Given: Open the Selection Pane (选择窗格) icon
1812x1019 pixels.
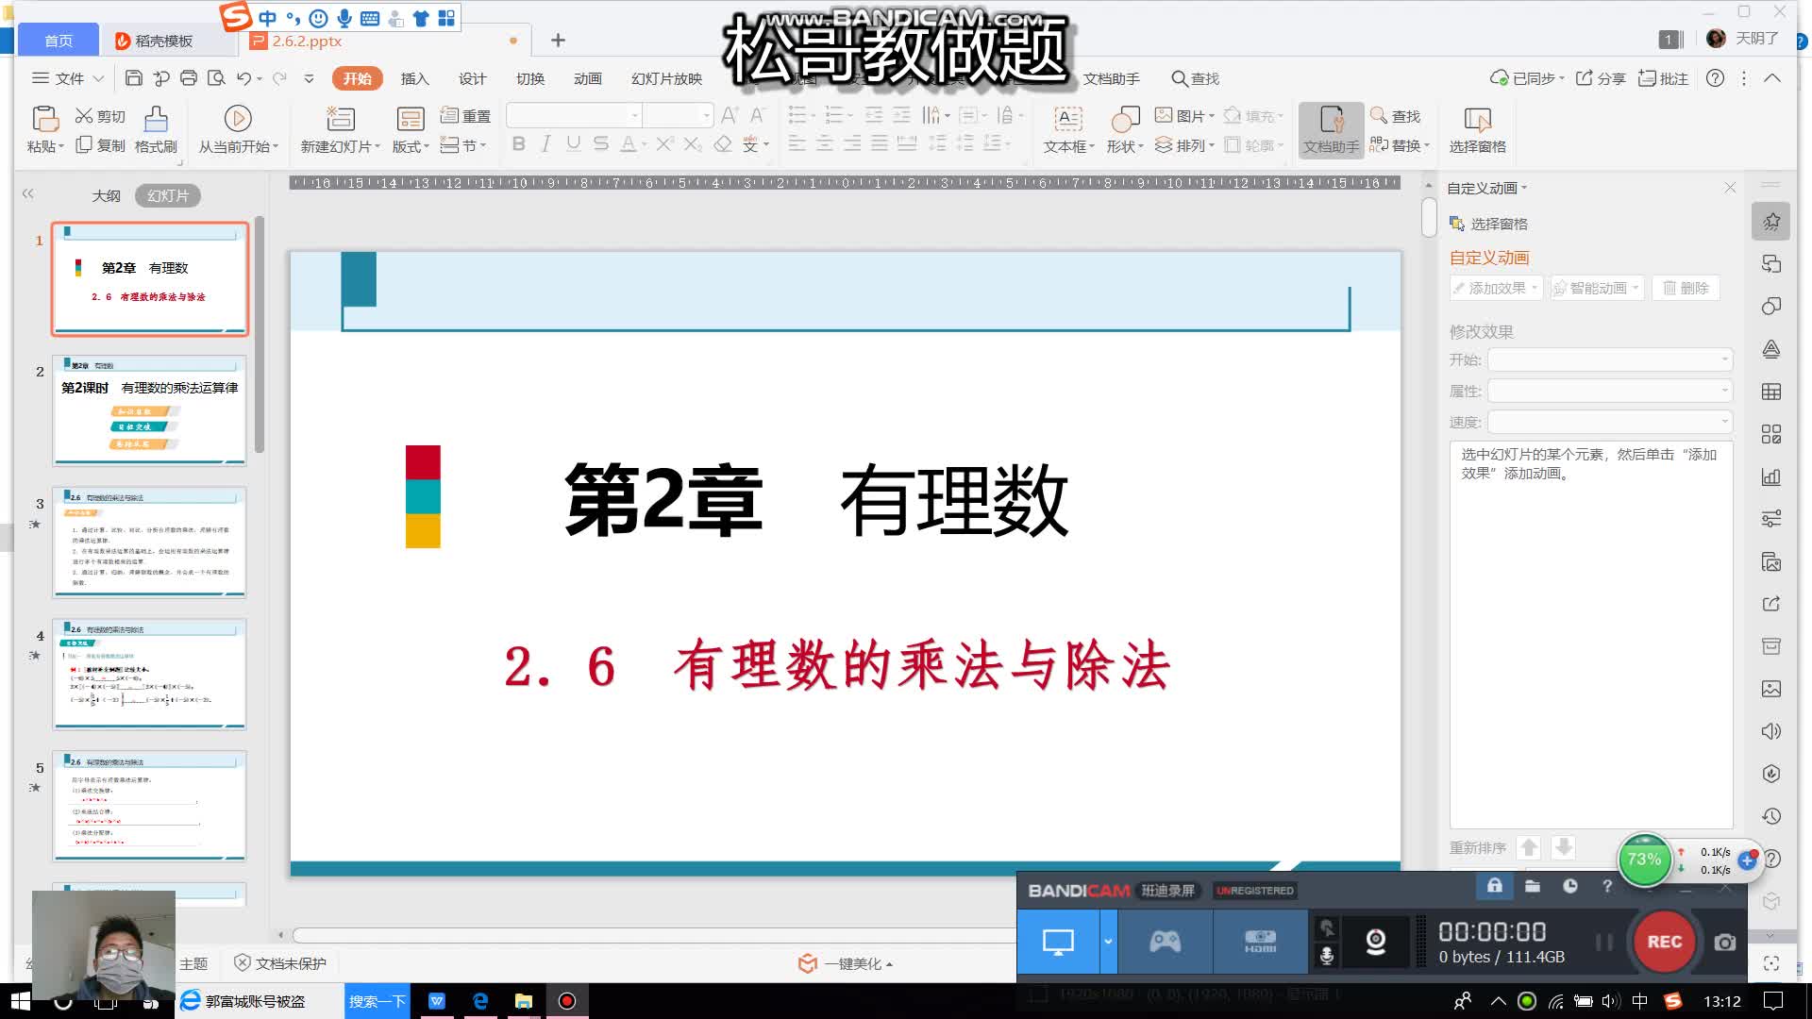Looking at the screenshot, I should pyautogui.click(x=1477, y=119).
